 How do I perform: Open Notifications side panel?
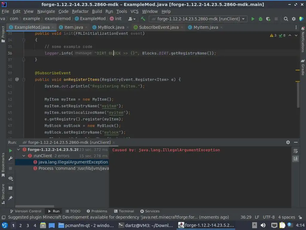(303, 39)
